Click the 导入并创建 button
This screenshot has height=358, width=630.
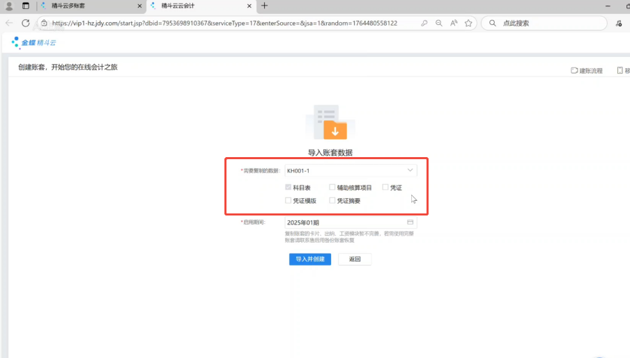tap(309, 259)
